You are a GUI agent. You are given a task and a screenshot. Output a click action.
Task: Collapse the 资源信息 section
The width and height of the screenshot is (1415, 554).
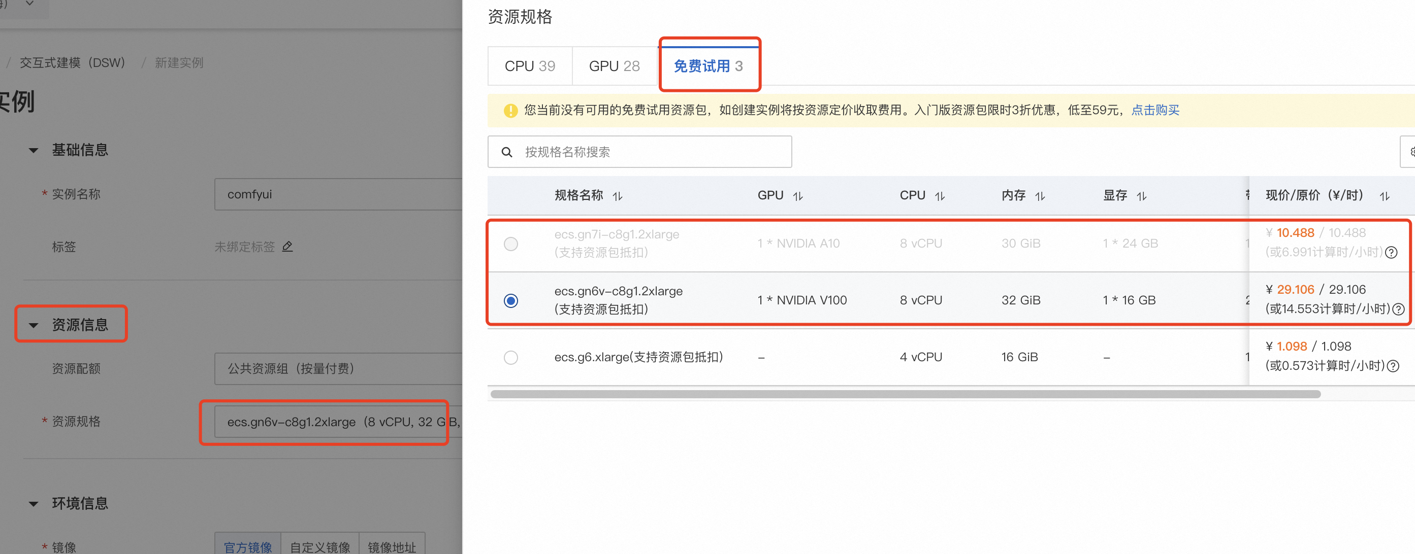(x=34, y=325)
